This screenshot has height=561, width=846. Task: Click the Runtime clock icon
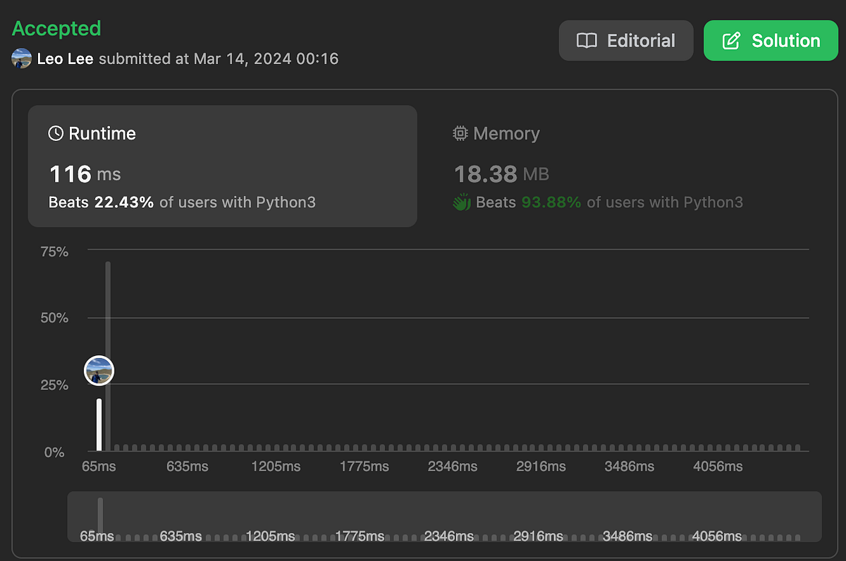[x=56, y=133]
